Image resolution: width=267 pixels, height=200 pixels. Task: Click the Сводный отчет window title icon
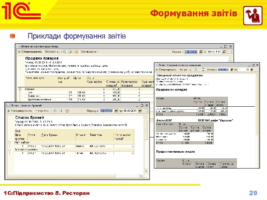point(157,65)
